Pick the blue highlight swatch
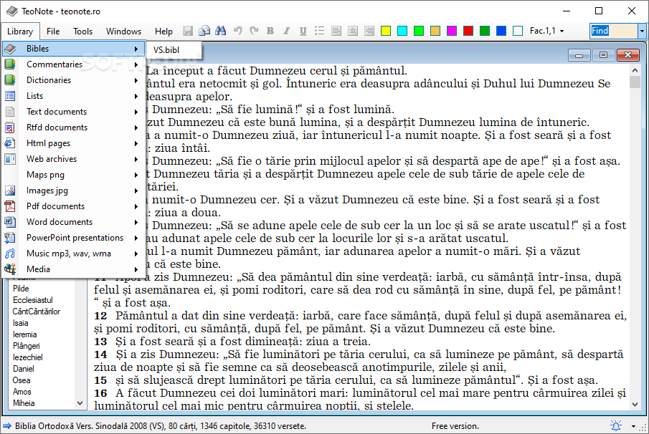649x434 pixels. tap(501, 31)
